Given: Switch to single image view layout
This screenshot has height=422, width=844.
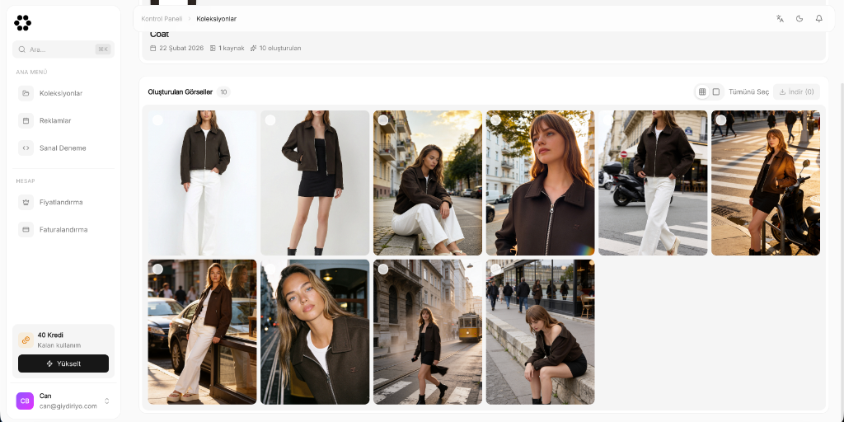Looking at the screenshot, I should coord(716,91).
